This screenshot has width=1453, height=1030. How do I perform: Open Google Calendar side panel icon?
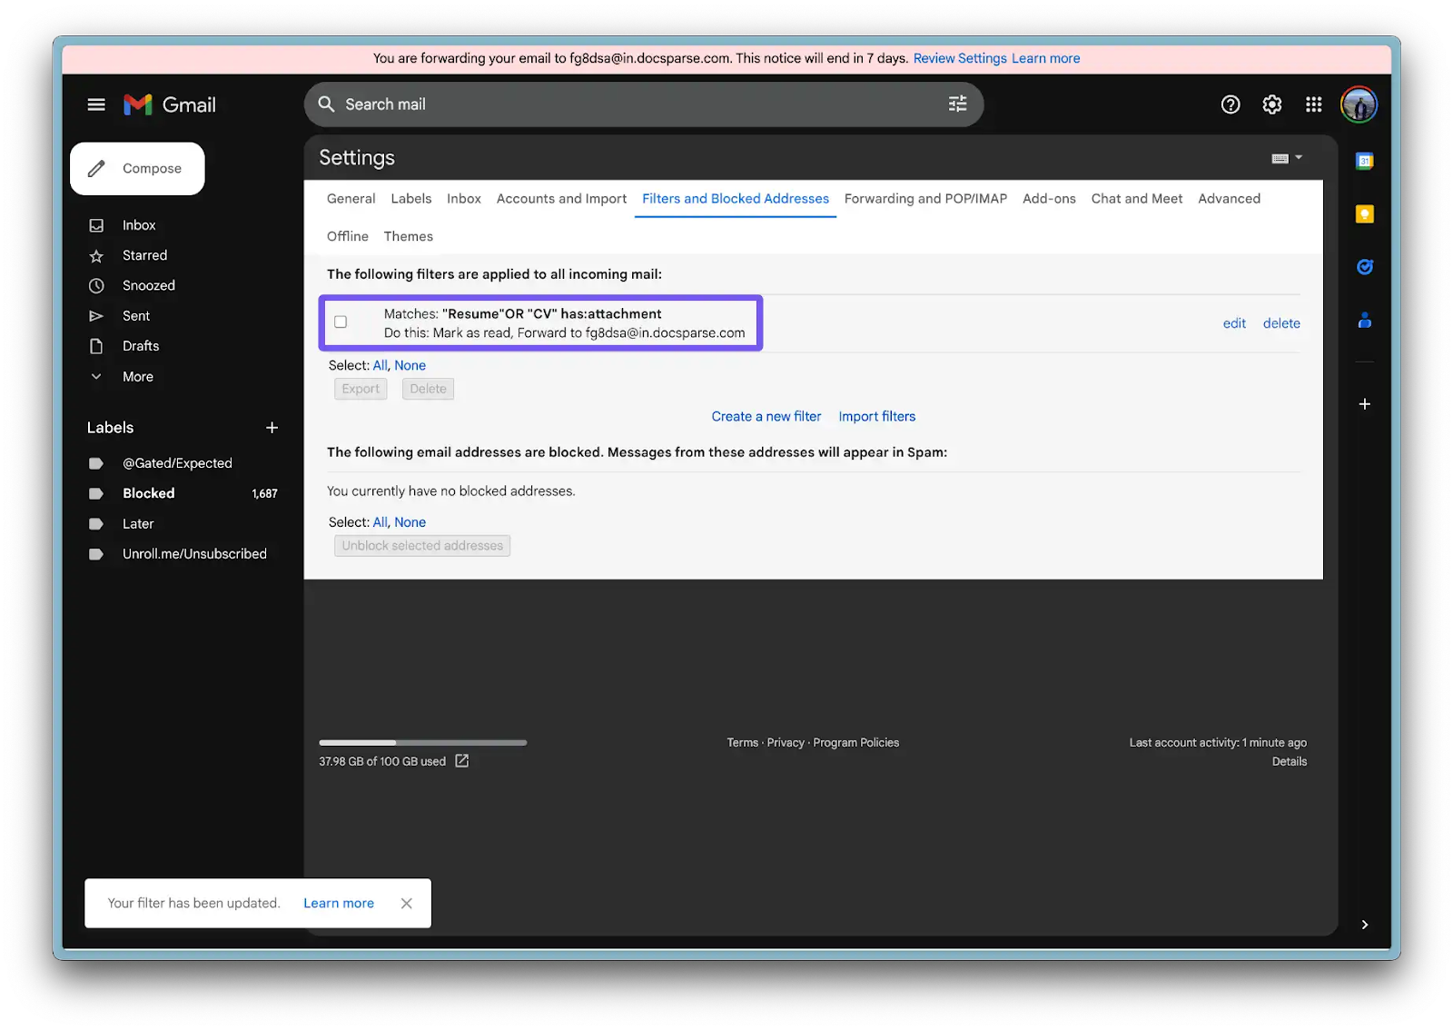[1364, 161]
